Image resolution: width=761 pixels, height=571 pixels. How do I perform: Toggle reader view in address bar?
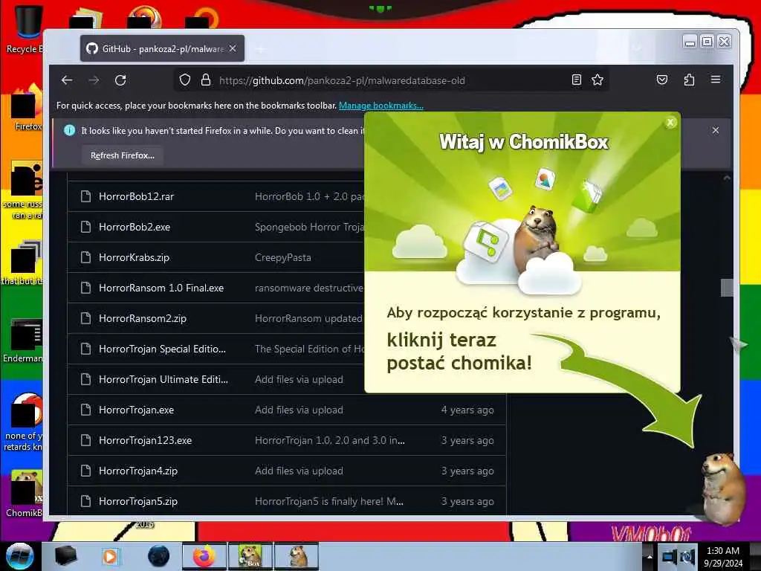[576, 80]
